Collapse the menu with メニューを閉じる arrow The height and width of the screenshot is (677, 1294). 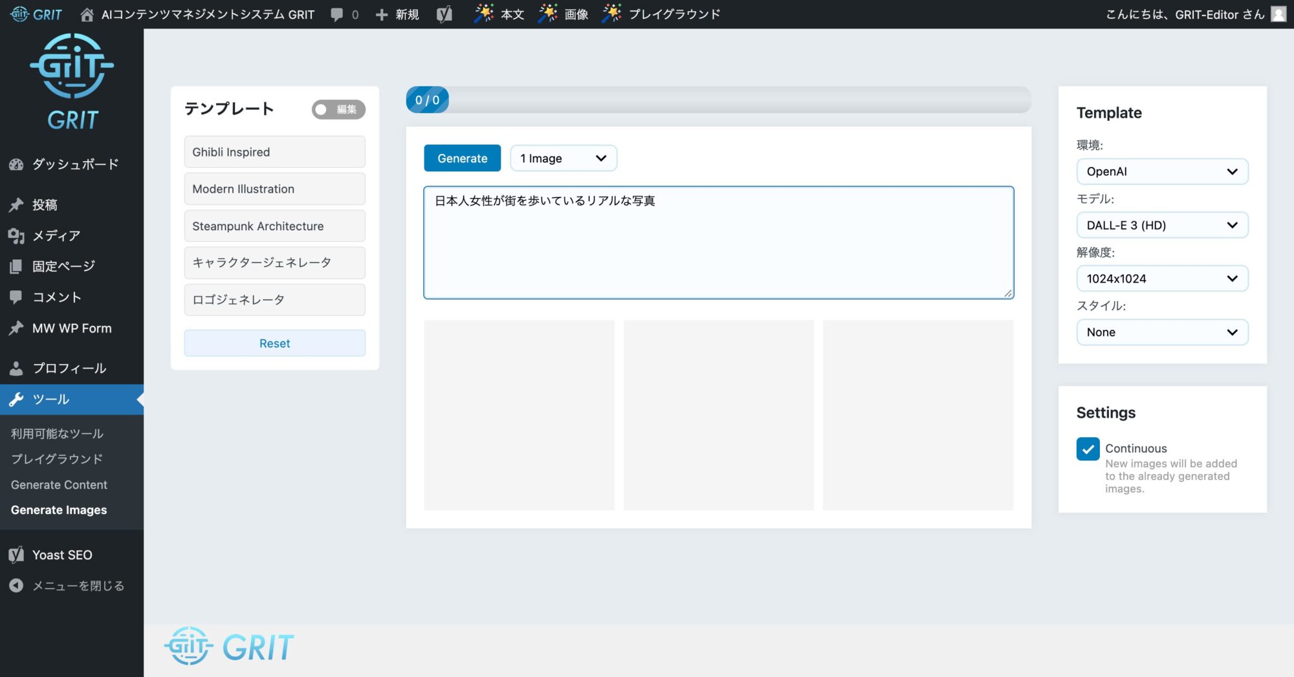click(16, 586)
